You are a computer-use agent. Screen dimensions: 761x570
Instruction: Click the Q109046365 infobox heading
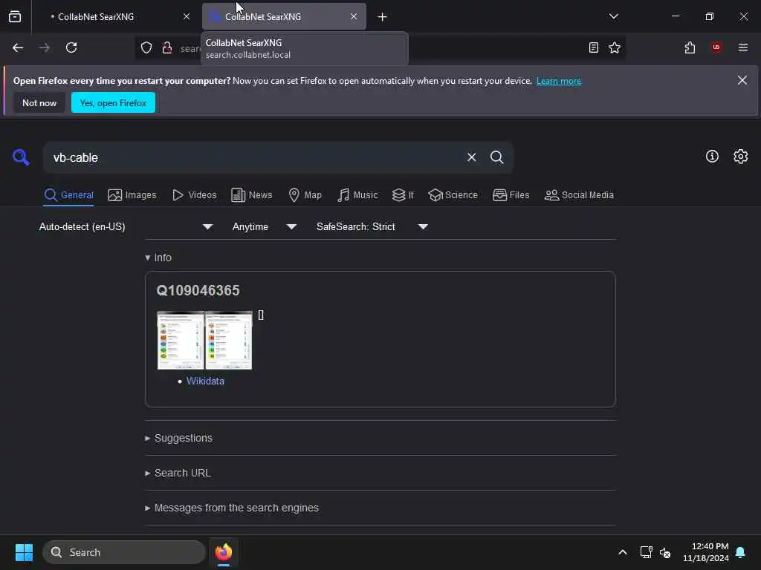tap(198, 290)
